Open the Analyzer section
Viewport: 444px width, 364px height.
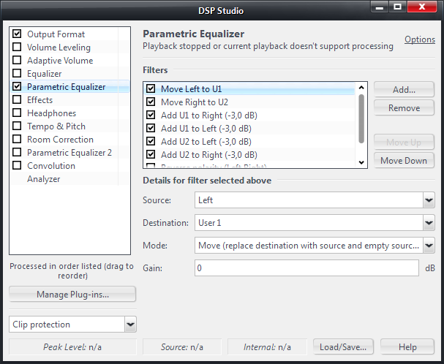pyautogui.click(x=44, y=179)
